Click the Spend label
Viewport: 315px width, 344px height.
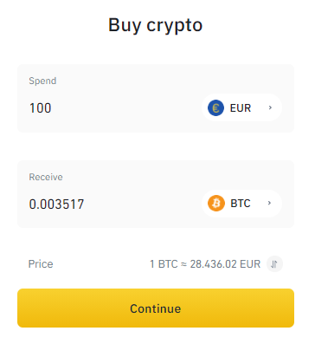[42, 81]
